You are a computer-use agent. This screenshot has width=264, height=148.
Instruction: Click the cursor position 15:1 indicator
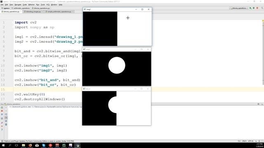pyautogui.click(x=239, y=141)
